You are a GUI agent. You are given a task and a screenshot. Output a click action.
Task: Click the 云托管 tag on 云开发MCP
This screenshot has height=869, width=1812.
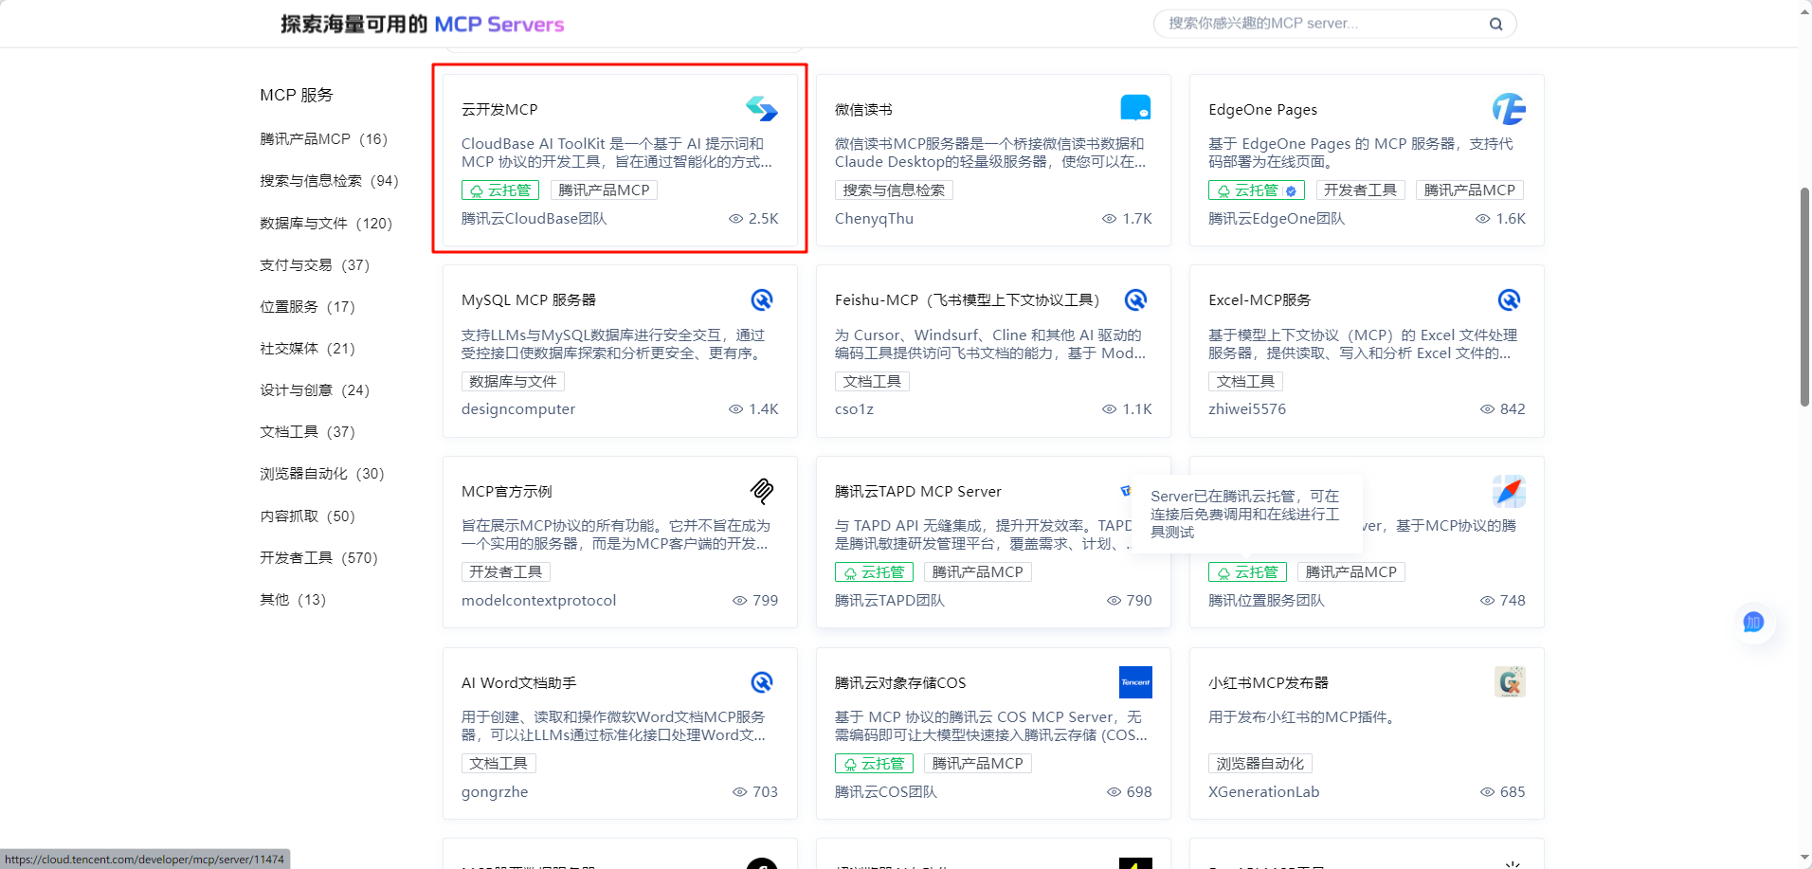[x=500, y=190]
